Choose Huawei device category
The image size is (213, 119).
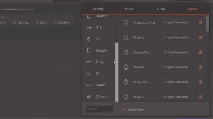[101, 16]
